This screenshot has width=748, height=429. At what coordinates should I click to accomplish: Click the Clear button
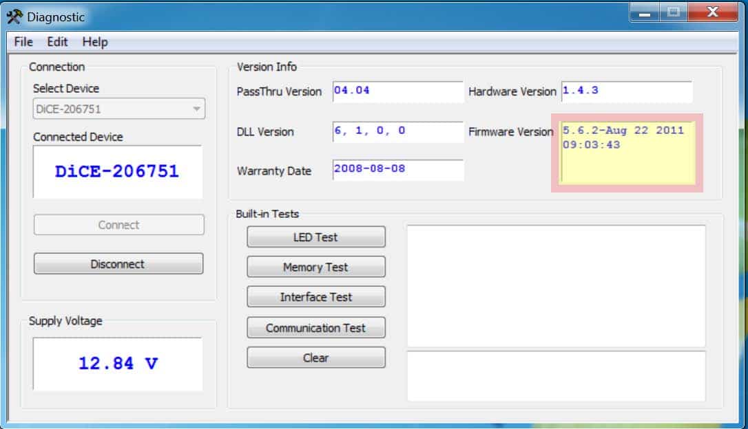coord(316,357)
